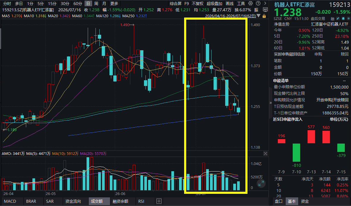Open the 申赎清单 three-dot menu
The width and height of the screenshot is (351, 206).
click(x=344, y=81)
